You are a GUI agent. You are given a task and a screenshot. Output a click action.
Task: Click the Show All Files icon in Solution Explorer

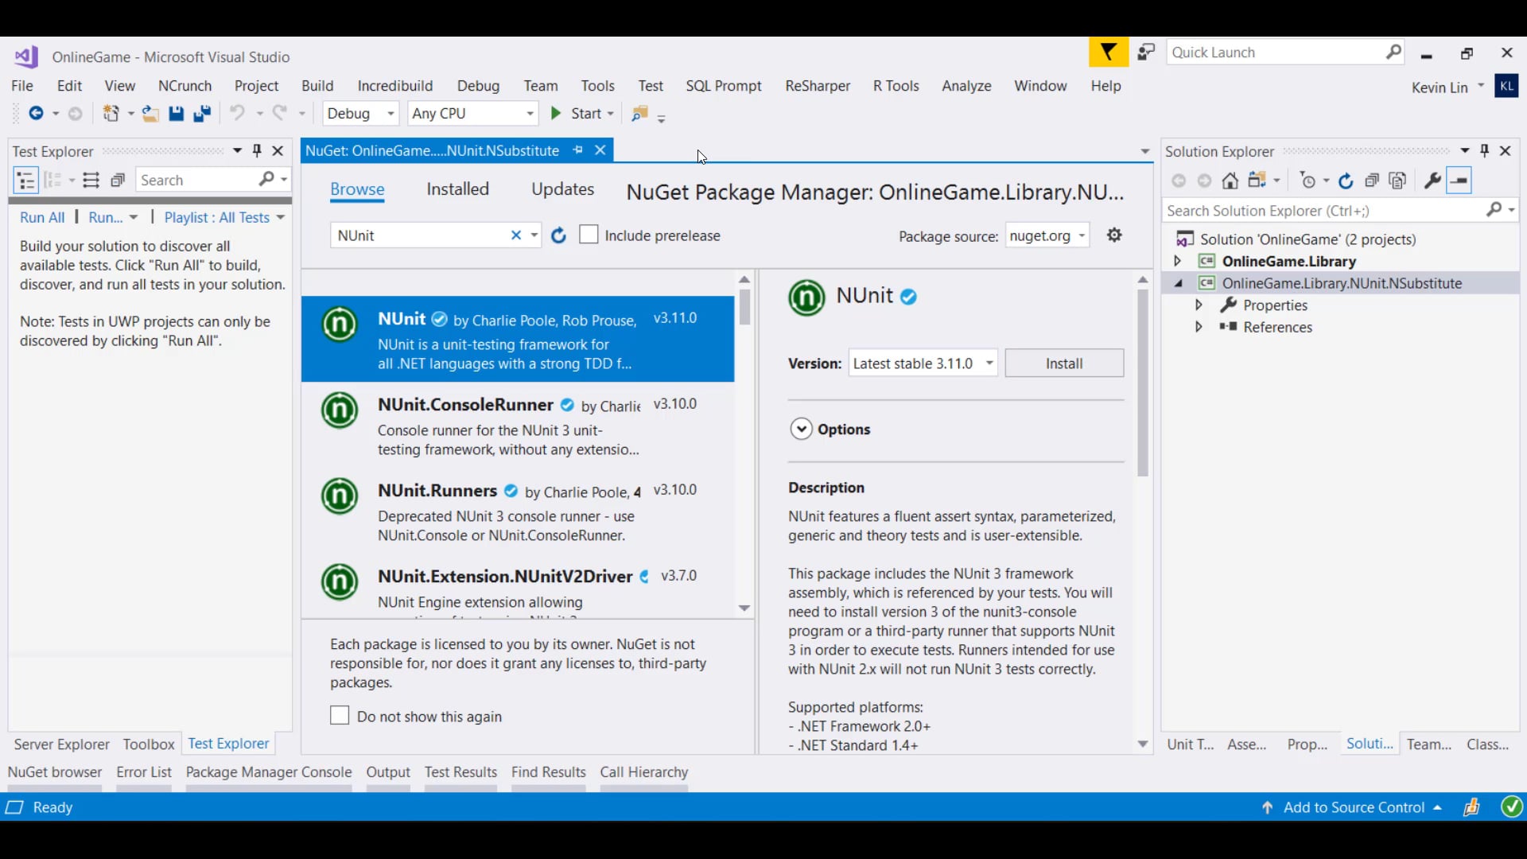coord(1398,181)
